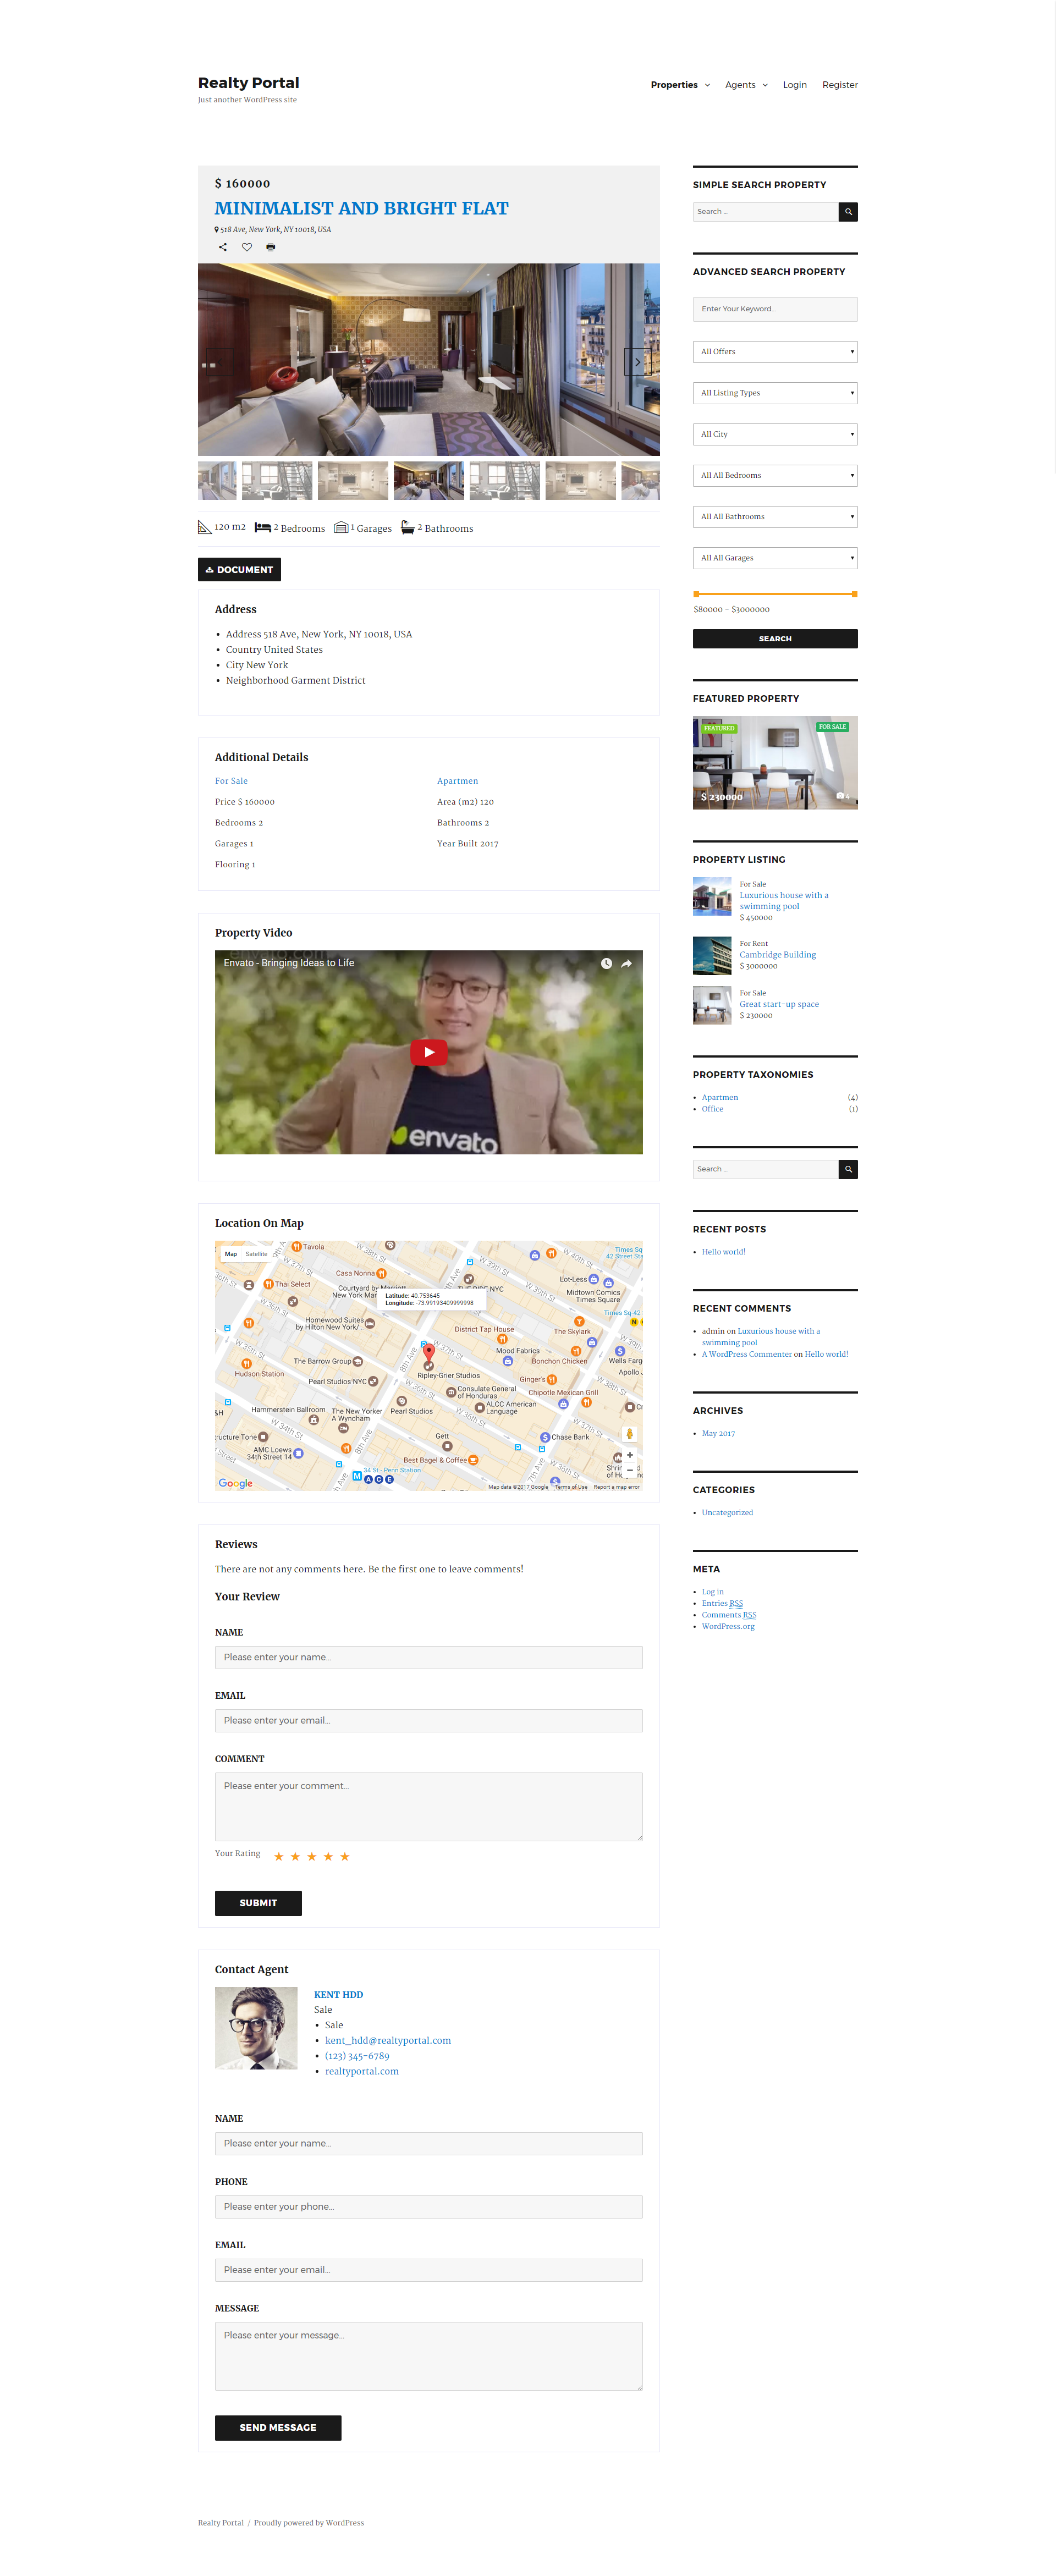Click the Watch later clock icon on video
The image size is (1056, 2576).
pyautogui.click(x=606, y=964)
